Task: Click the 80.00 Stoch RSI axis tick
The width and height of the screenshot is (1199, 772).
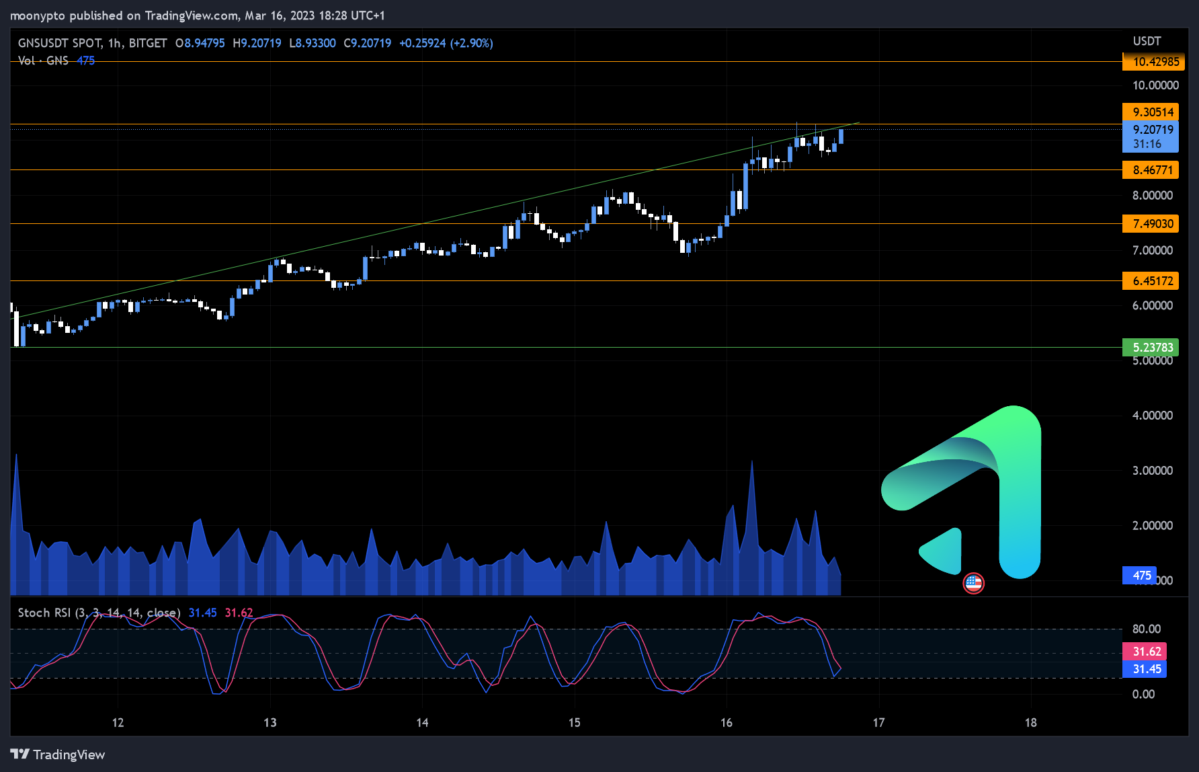Action: [x=1146, y=629]
